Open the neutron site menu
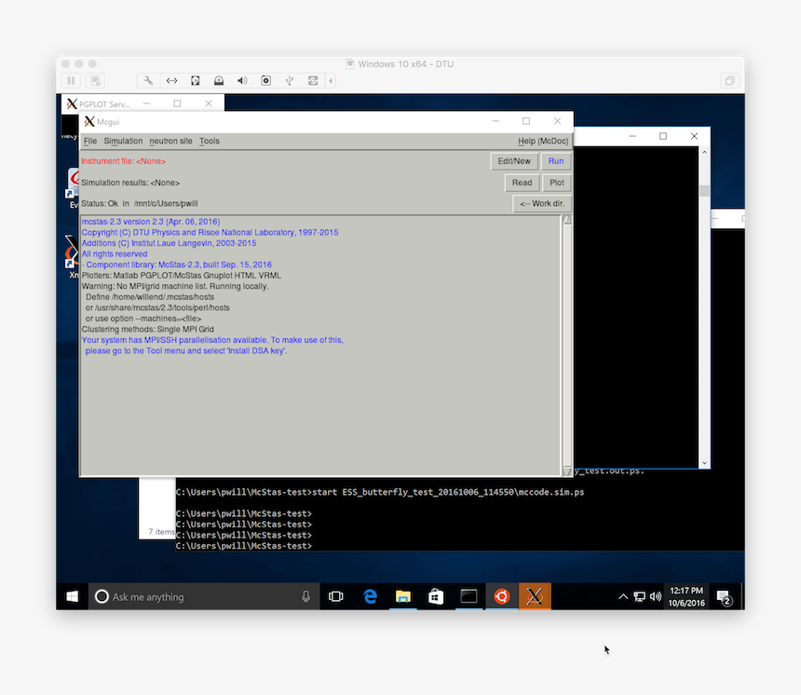The image size is (801, 695). tap(170, 142)
